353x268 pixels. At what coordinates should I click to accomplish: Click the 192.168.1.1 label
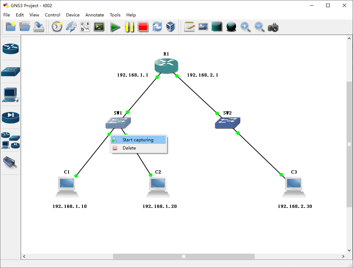[x=133, y=75]
